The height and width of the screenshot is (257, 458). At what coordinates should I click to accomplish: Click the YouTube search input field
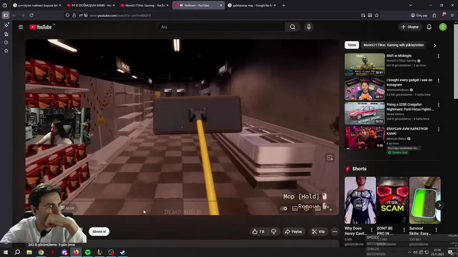pos(221,27)
